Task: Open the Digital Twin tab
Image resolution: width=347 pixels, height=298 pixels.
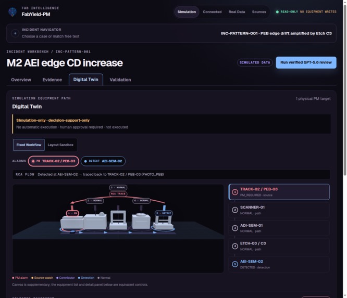Action: [x=85, y=80]
